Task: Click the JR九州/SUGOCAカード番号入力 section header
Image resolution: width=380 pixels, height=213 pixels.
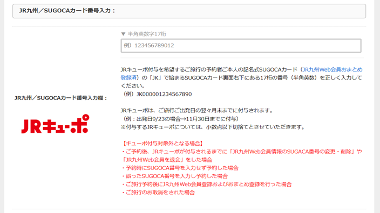Action: (189, 11)
